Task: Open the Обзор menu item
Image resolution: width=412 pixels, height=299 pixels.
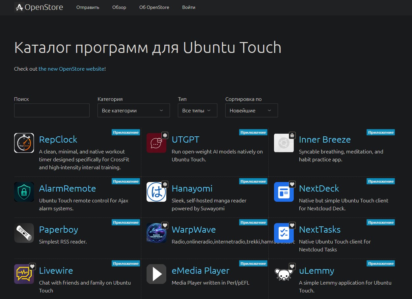Action: click(x=119, y=7)
